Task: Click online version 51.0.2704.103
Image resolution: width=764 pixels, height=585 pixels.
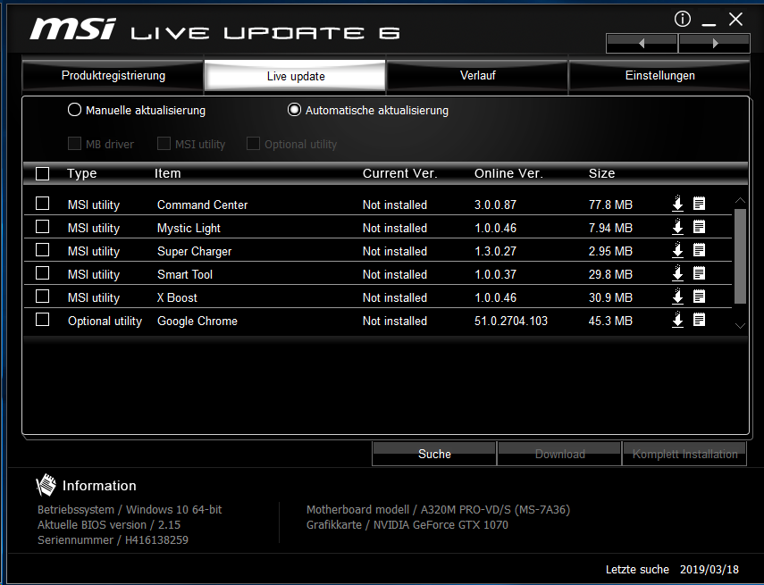Action: (511, 321)
